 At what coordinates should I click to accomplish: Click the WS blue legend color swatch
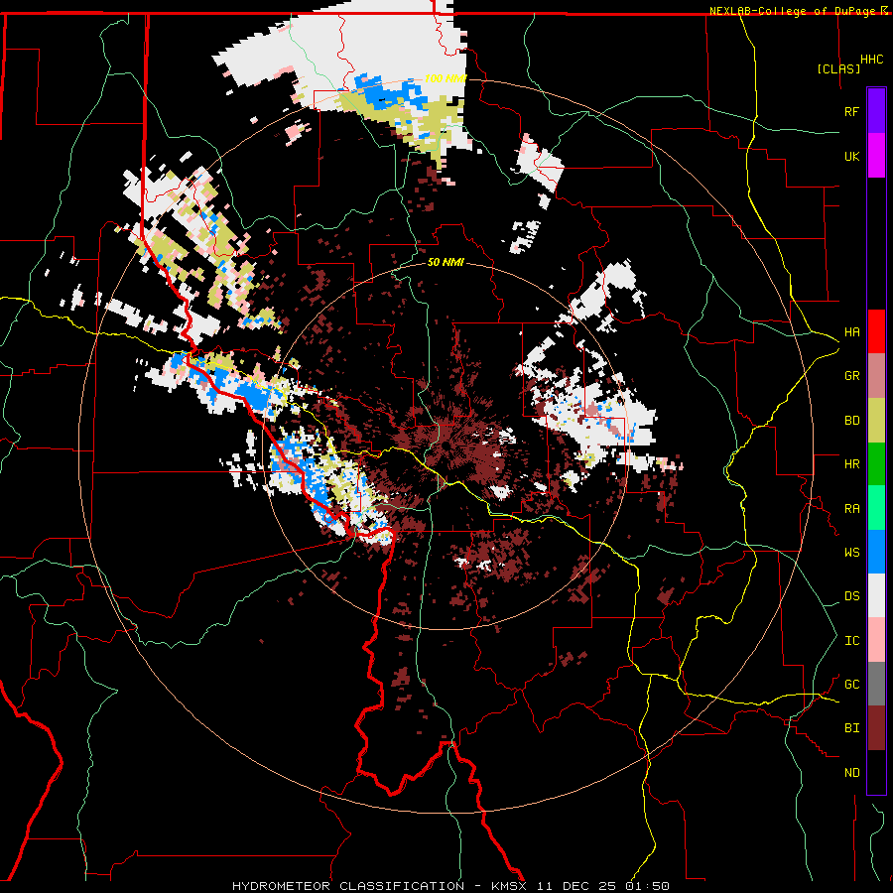click(876, 552)
